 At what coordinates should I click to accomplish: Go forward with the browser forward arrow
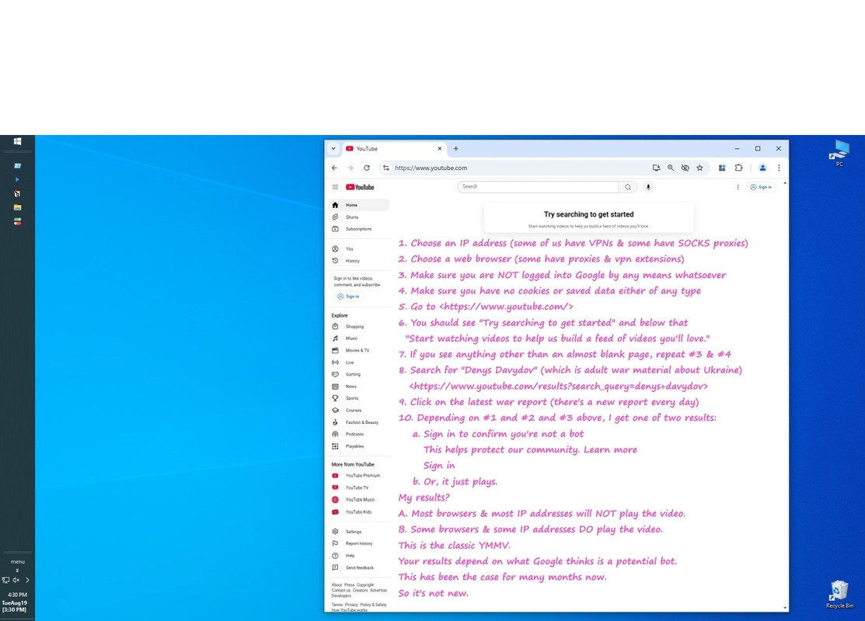click(x=351, y=168)
